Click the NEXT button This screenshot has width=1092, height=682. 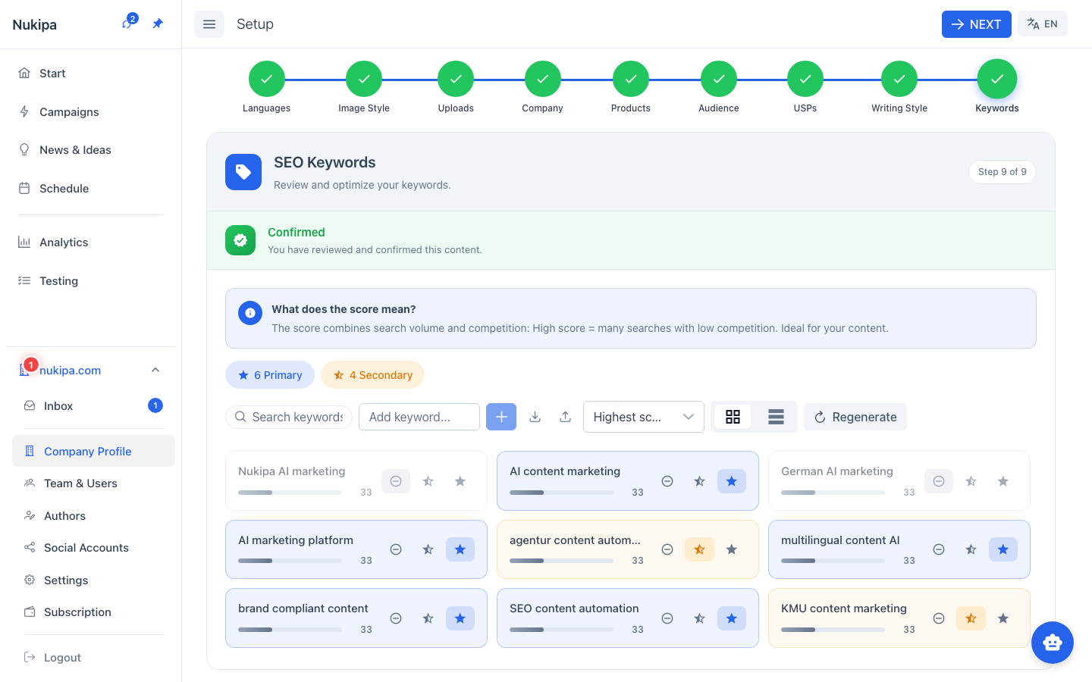click(976, 24)
